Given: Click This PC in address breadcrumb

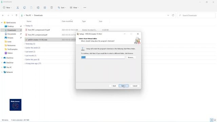Looking at the screenshot, I should (x=28, y=15).
